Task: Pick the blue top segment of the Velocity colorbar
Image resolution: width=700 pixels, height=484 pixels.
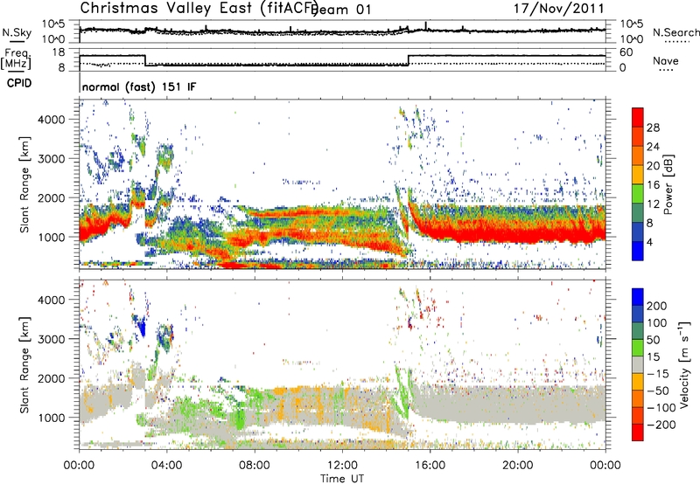Action: coord(638,297)
